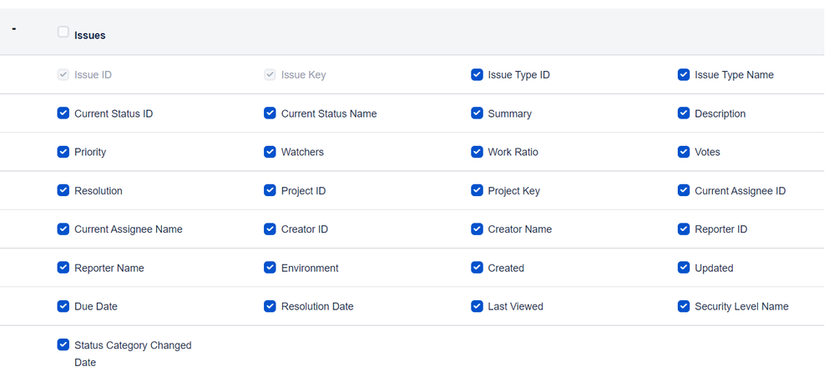Viewport: 834px width, 382px height.
Task: Disable the Current Status ID checkbox
Action: click(x=63, y=113)
